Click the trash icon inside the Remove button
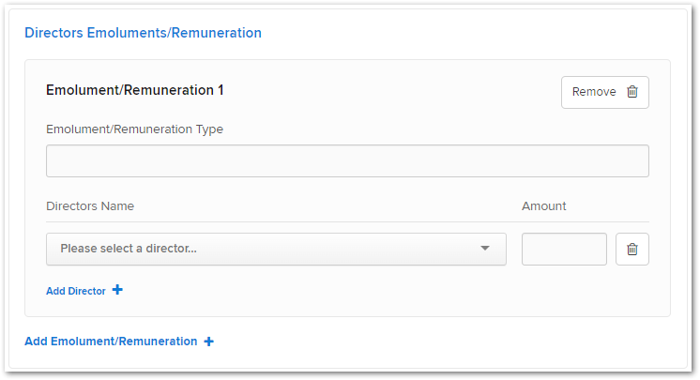Screen dimensions: 700x380 click(x=632, y=92)
